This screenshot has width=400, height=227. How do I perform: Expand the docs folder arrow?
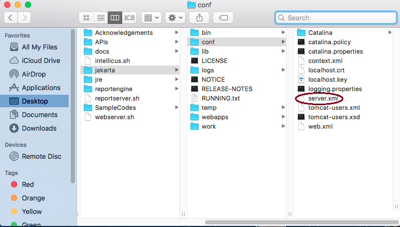pos(176,52)
